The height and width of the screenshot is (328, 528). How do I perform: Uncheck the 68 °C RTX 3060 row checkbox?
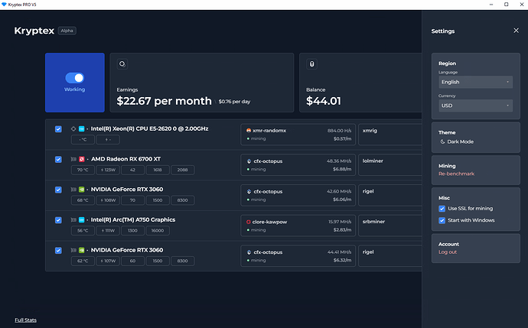[x=58, y=190]
